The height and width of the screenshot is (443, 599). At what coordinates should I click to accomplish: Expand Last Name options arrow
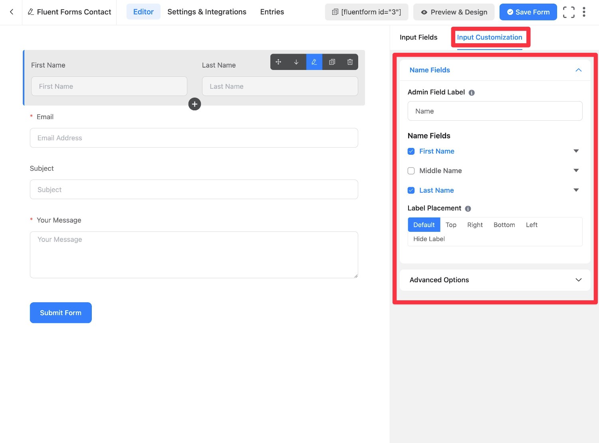(576, 190)
